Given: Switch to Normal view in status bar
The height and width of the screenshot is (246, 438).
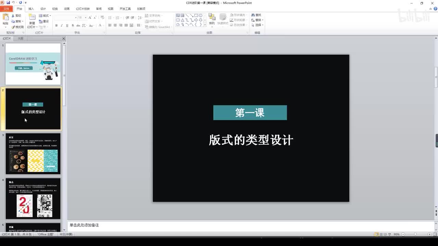Looking at the screenshot, I should click(377, 234).
